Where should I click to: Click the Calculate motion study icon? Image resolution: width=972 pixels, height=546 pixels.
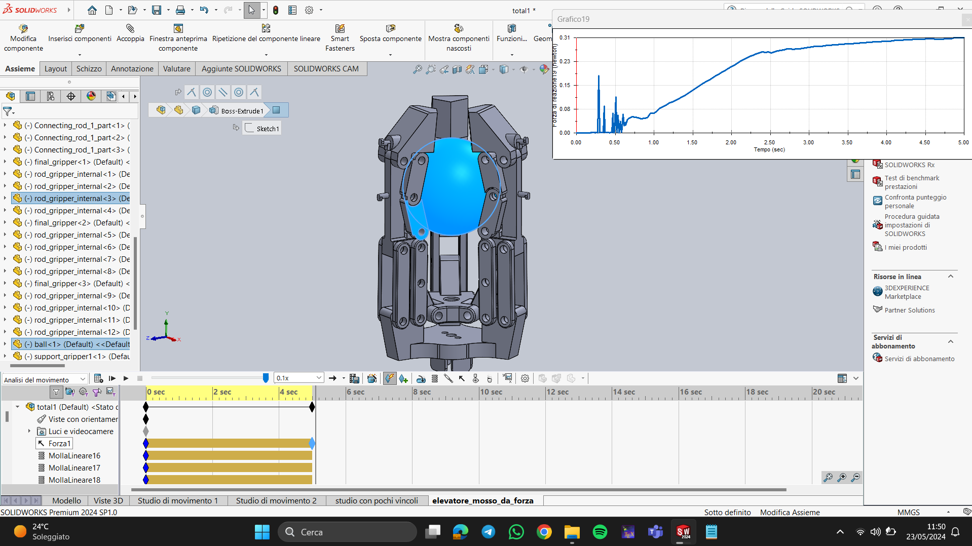pos(98,378)
